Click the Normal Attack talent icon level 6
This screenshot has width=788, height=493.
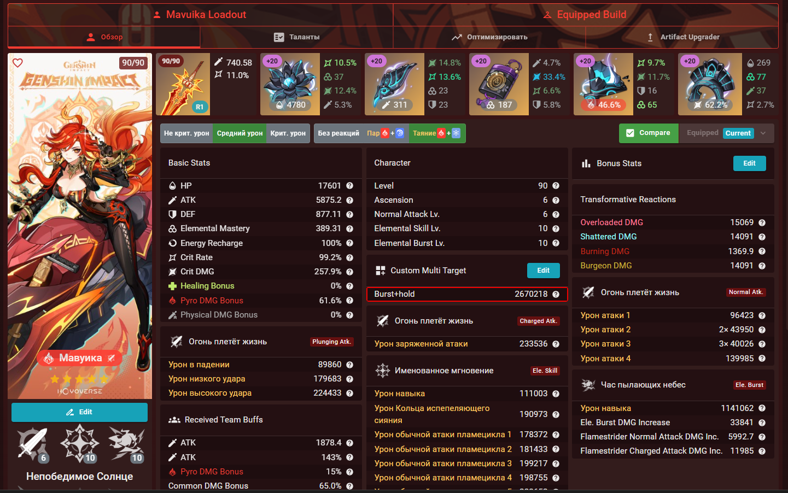click(x=33, y=443)
